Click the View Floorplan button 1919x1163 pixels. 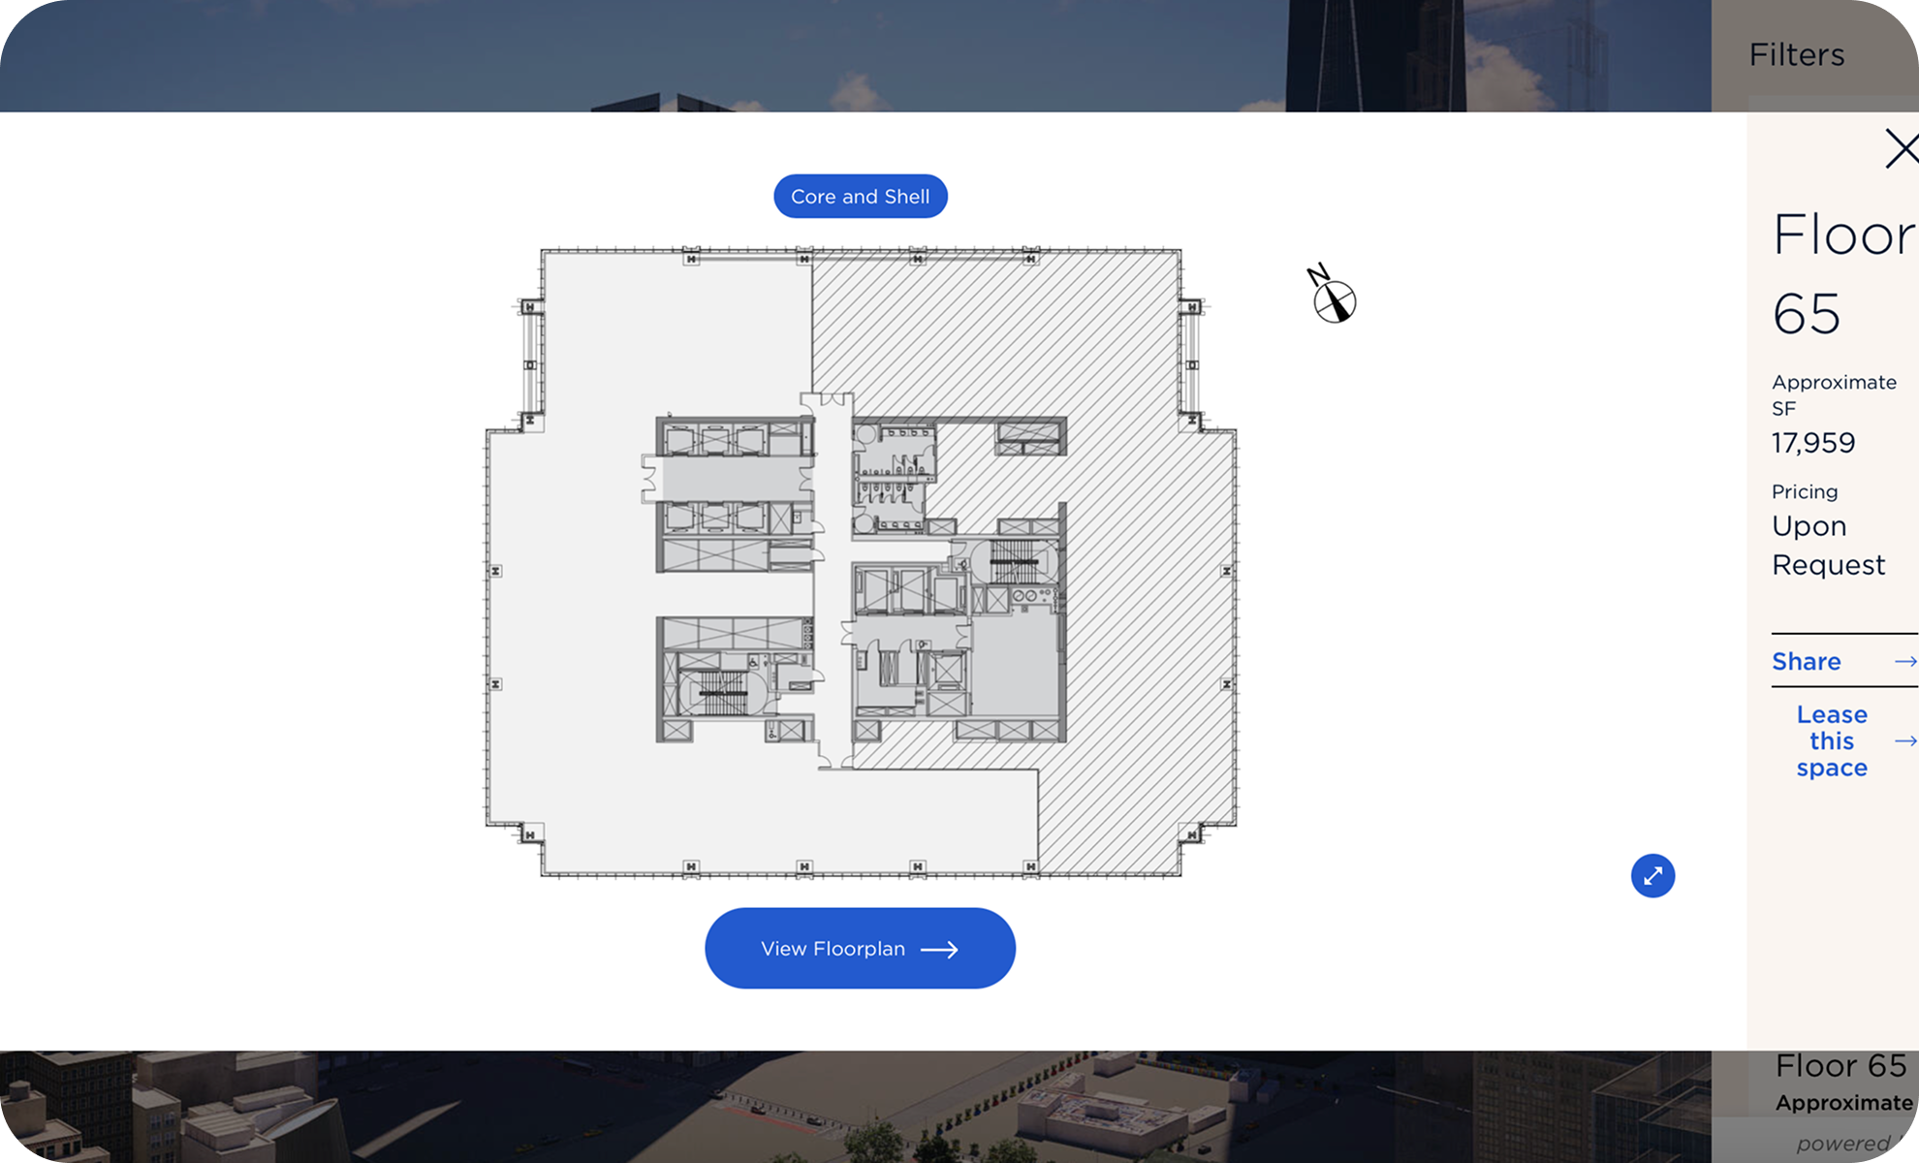860,949
